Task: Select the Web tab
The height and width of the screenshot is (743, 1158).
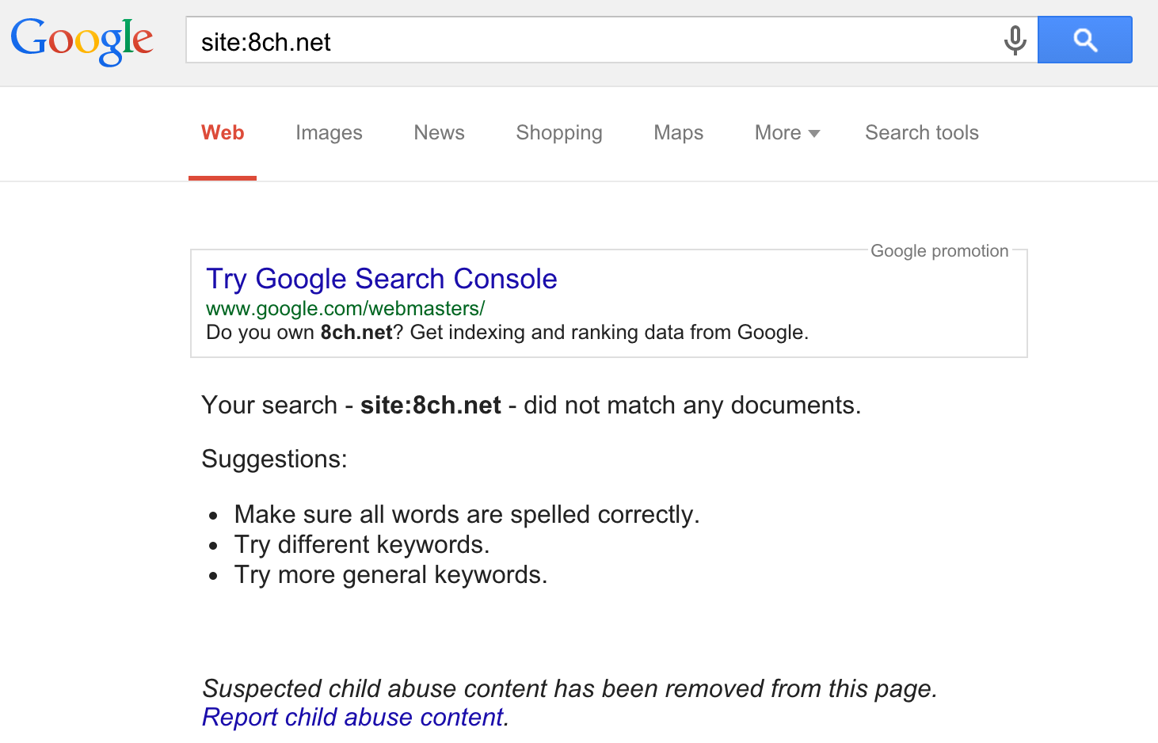Action: pos(223,133)
